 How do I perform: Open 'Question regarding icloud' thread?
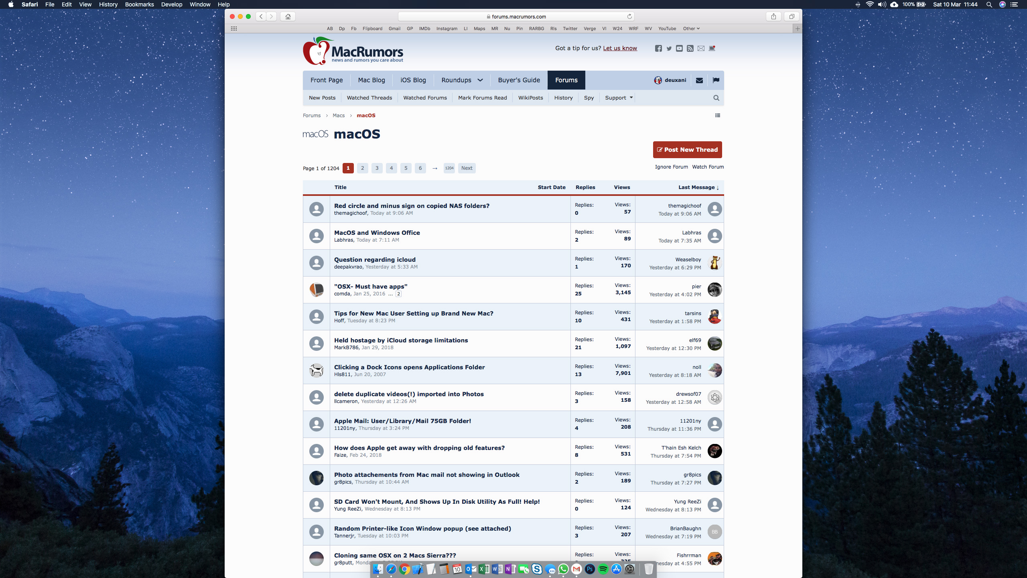(375, 259)
